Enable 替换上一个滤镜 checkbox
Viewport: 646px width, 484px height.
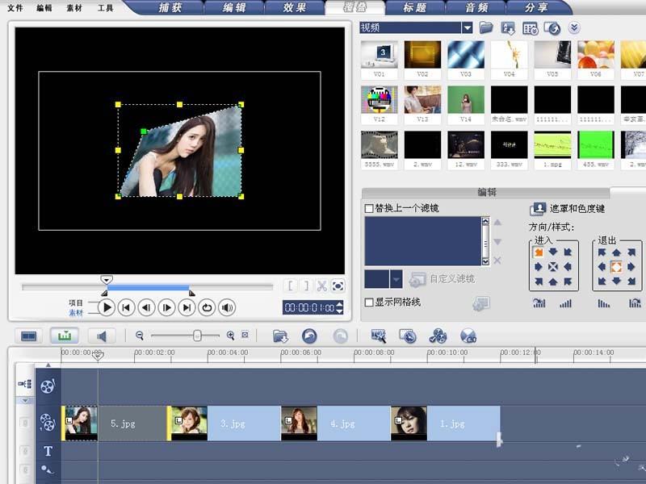(369, 209)
